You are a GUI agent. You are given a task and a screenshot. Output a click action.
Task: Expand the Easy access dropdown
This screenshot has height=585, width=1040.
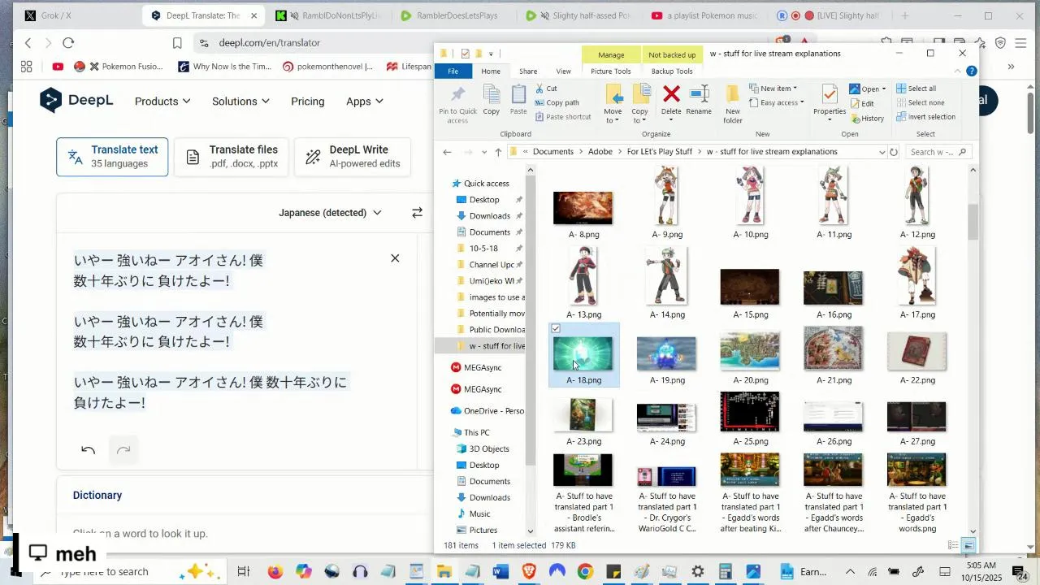[x=777, y=102]
